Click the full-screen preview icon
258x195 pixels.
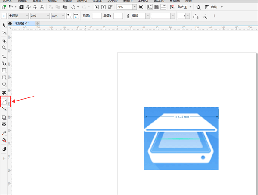coord(141,7)
